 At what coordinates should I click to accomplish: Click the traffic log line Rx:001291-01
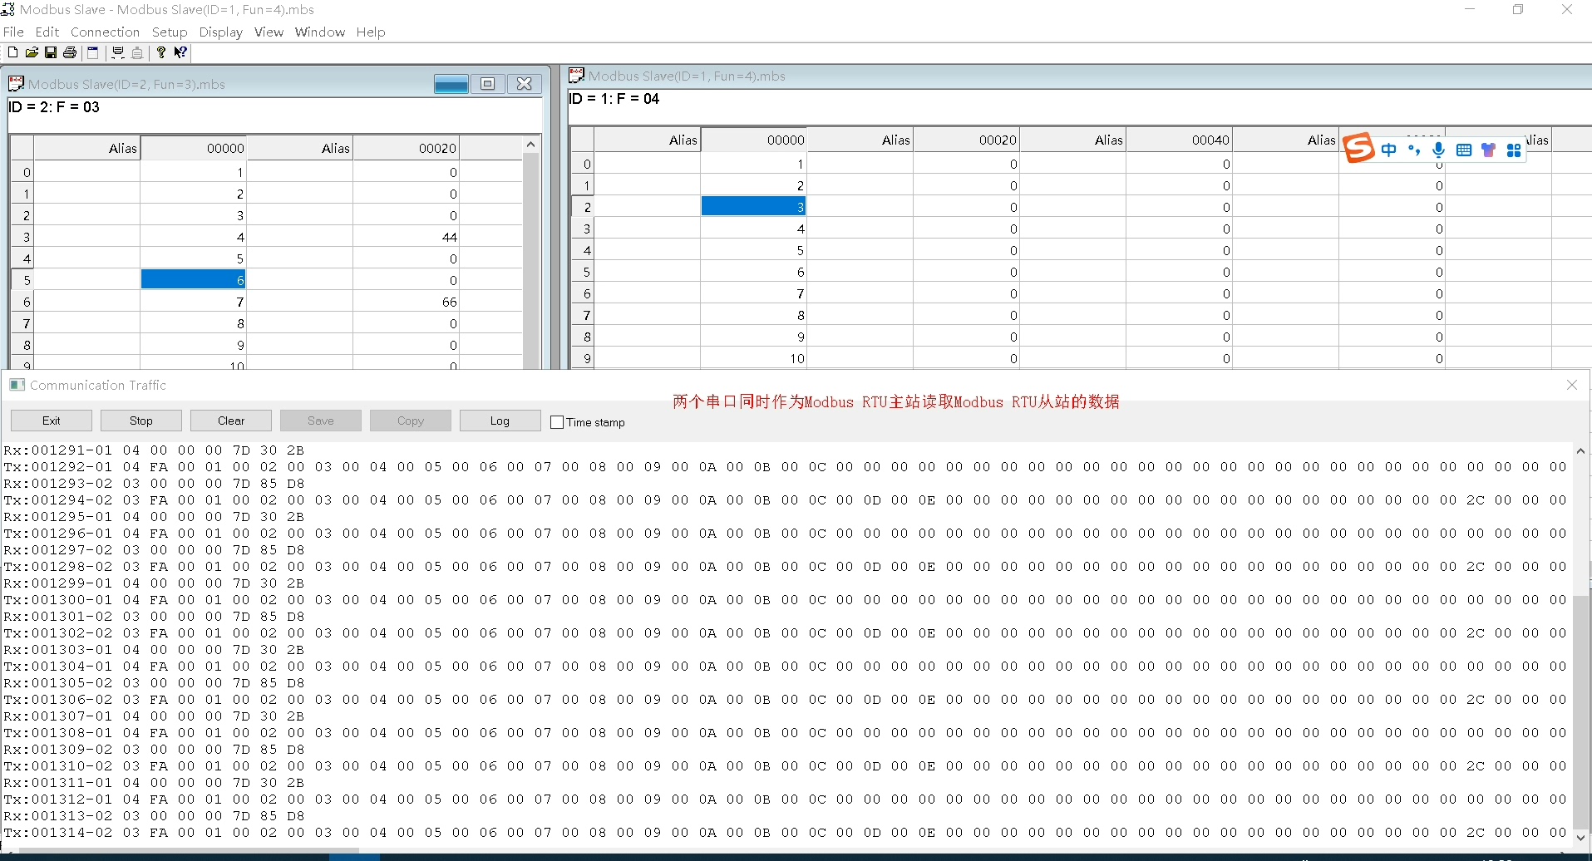pos(154,450)
